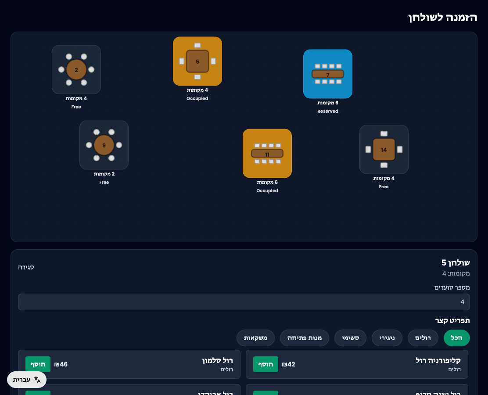This screenshot has height=395, width=488.
Task: Filter the menu by ניגירי
Action: coord(387,338)
